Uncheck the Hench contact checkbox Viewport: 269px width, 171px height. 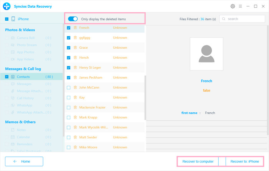point(69,58)
